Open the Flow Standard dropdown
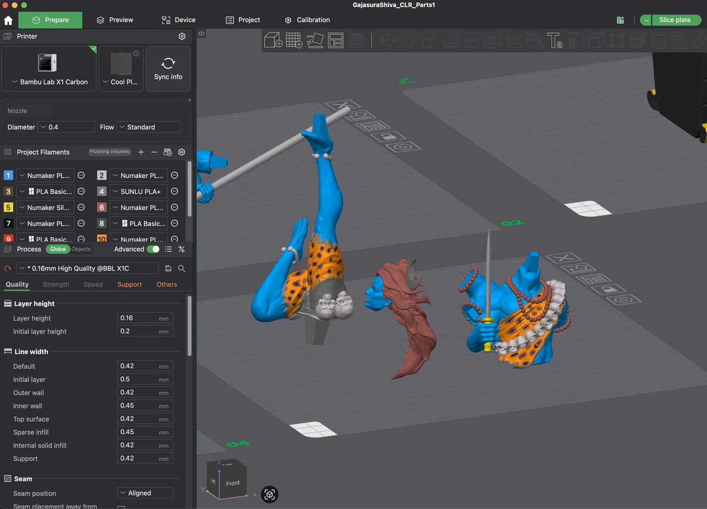Viewport: 707px width, 509px height. click(148, 127)
